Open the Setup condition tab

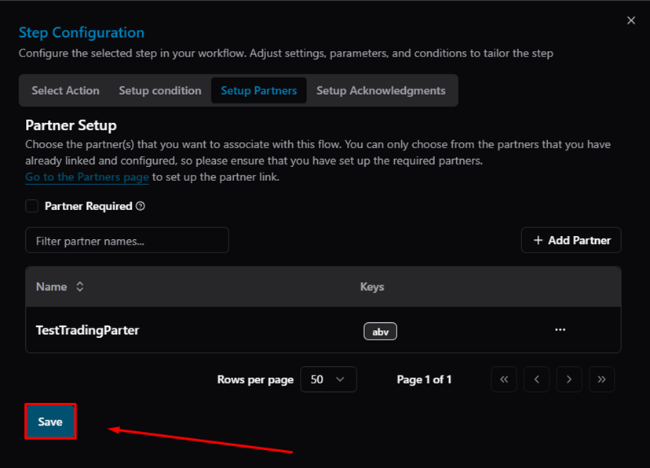[x=160, y=91]
